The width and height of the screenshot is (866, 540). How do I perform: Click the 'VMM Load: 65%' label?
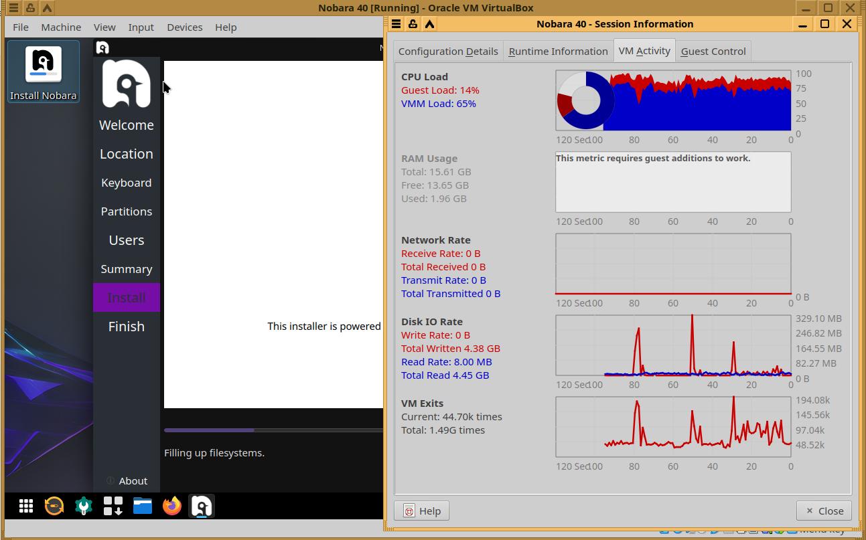click(439, 104)
